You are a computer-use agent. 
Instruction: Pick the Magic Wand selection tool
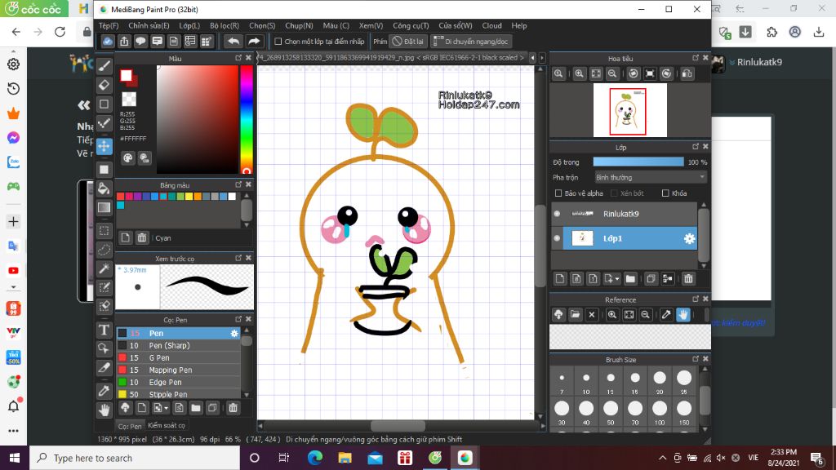(104, 268)
